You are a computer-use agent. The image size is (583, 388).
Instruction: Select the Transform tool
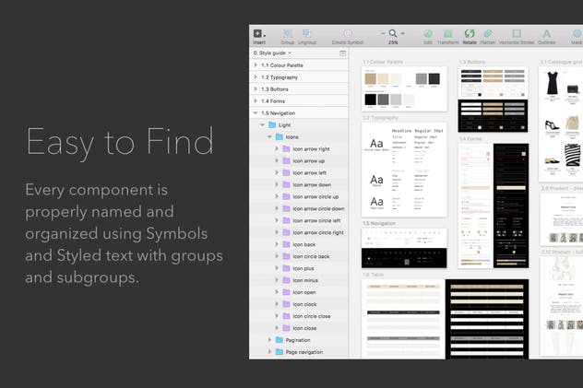click(x=447, y=34)
